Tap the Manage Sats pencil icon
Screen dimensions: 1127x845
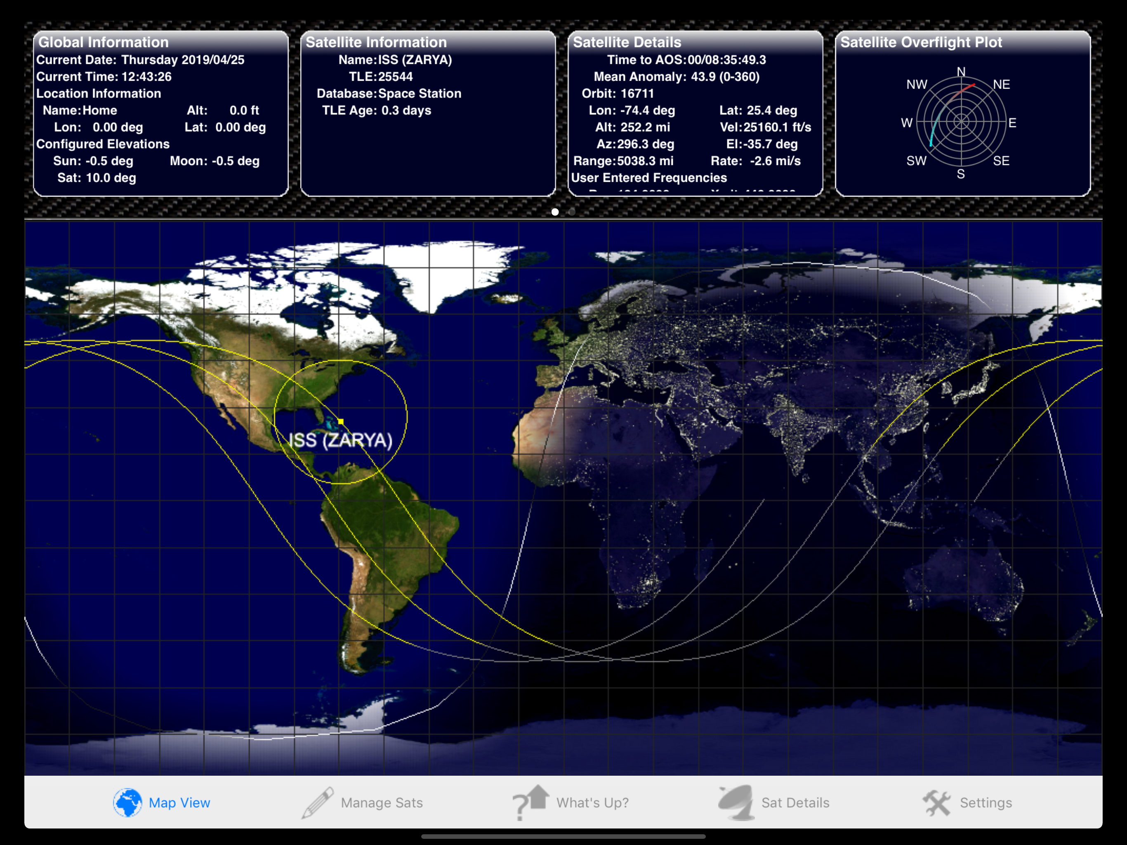coord(317,803)
